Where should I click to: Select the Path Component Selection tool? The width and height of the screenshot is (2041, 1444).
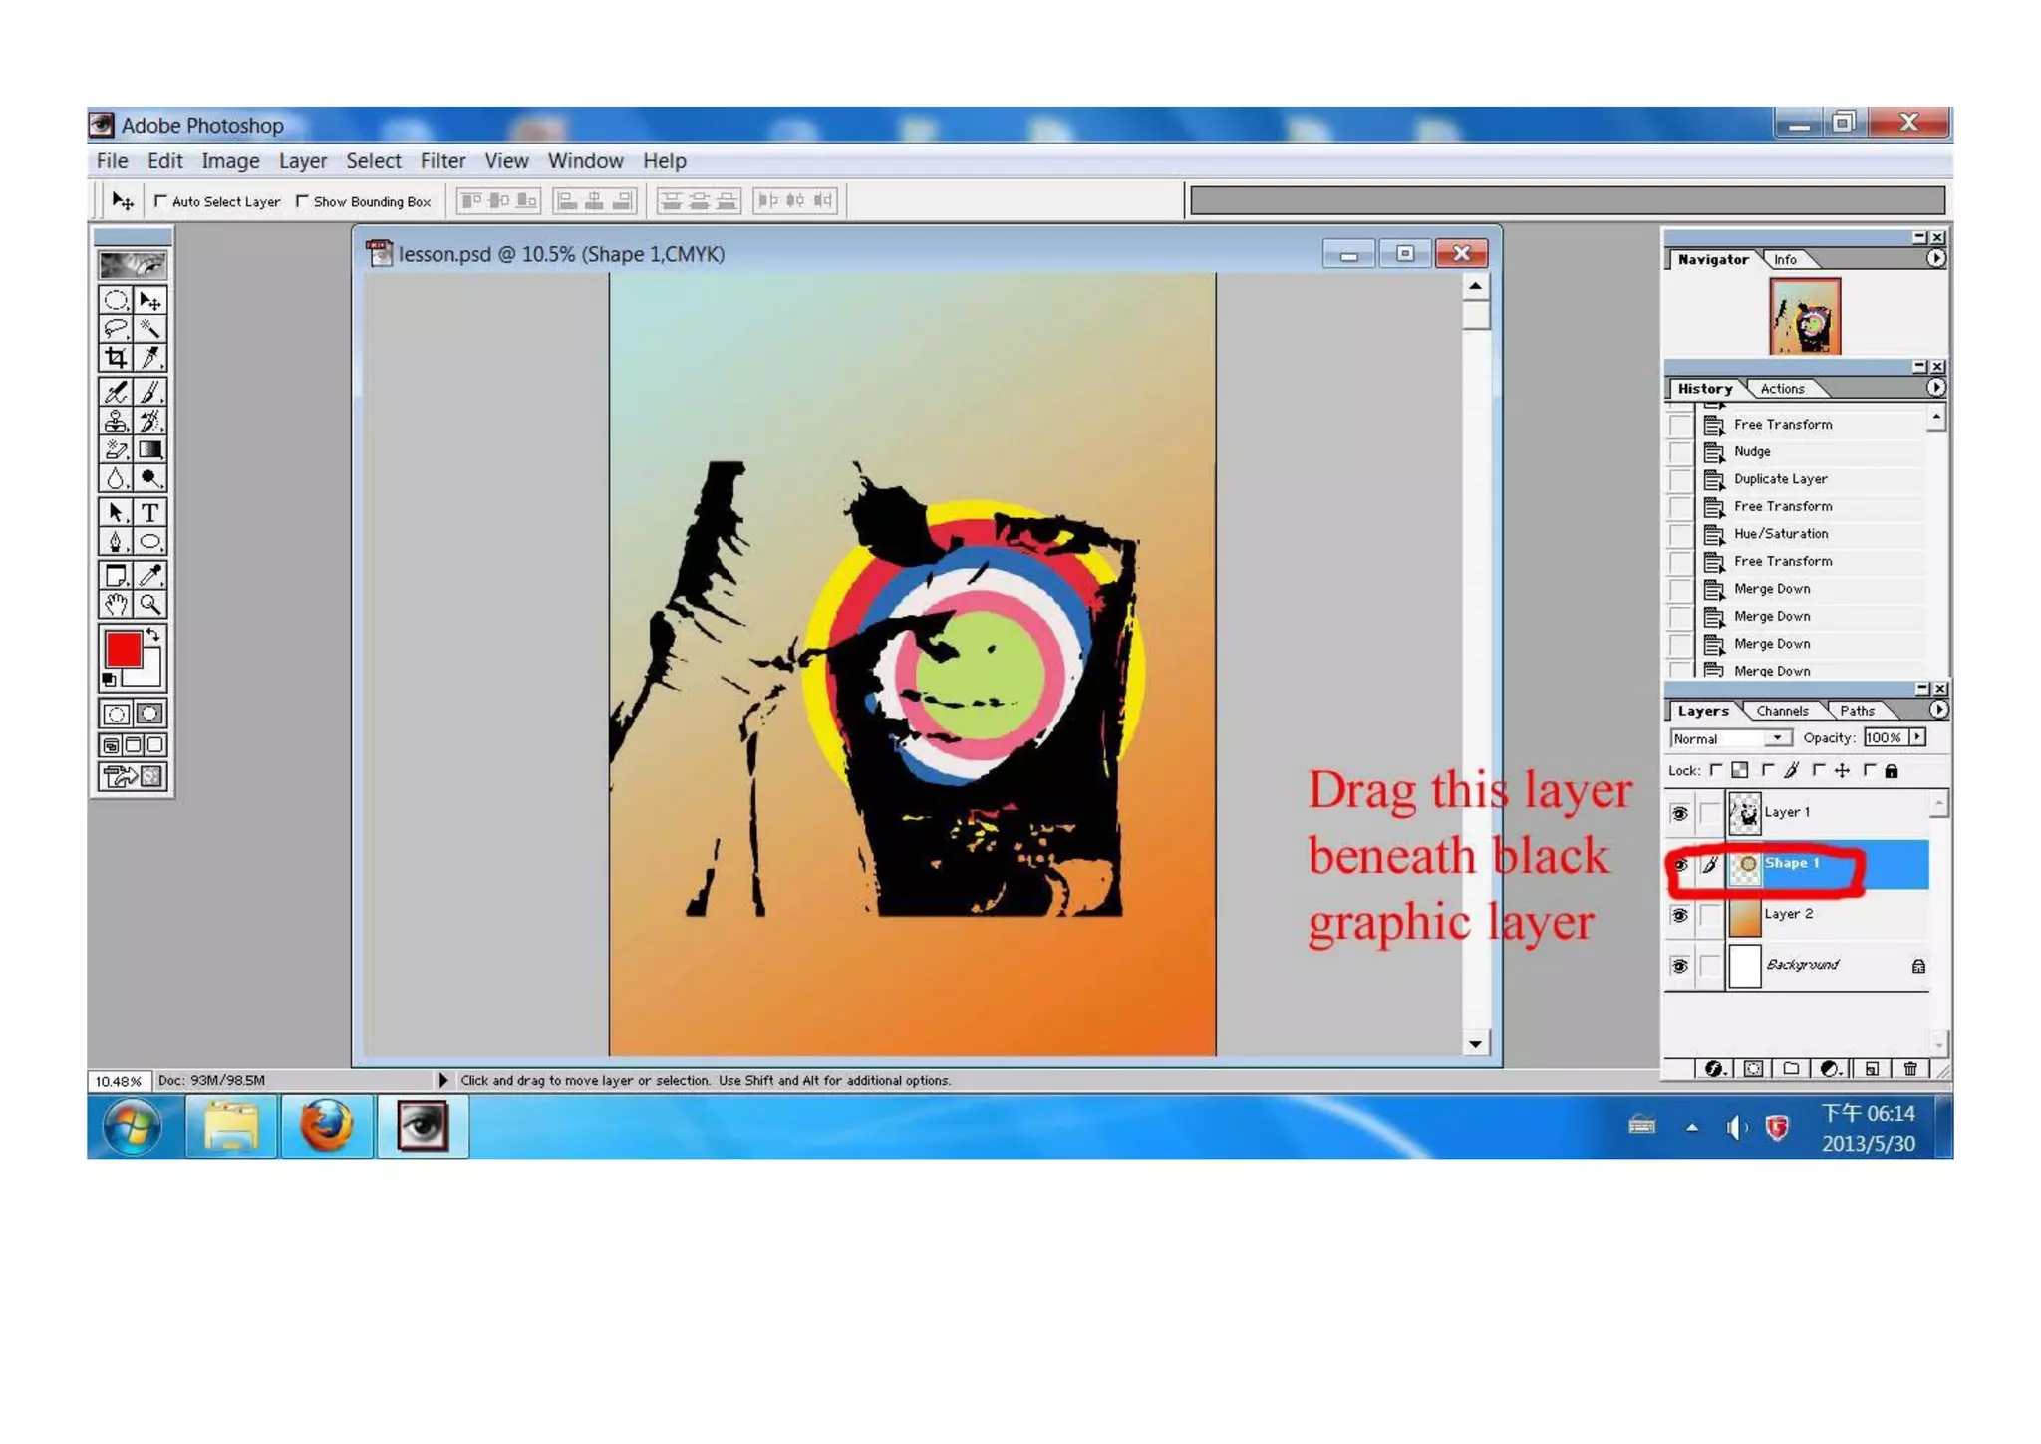(116, 512)
